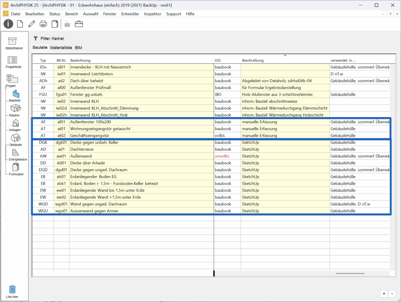
Task: Click the info icon in toolbar
Action: click(8, 24)
